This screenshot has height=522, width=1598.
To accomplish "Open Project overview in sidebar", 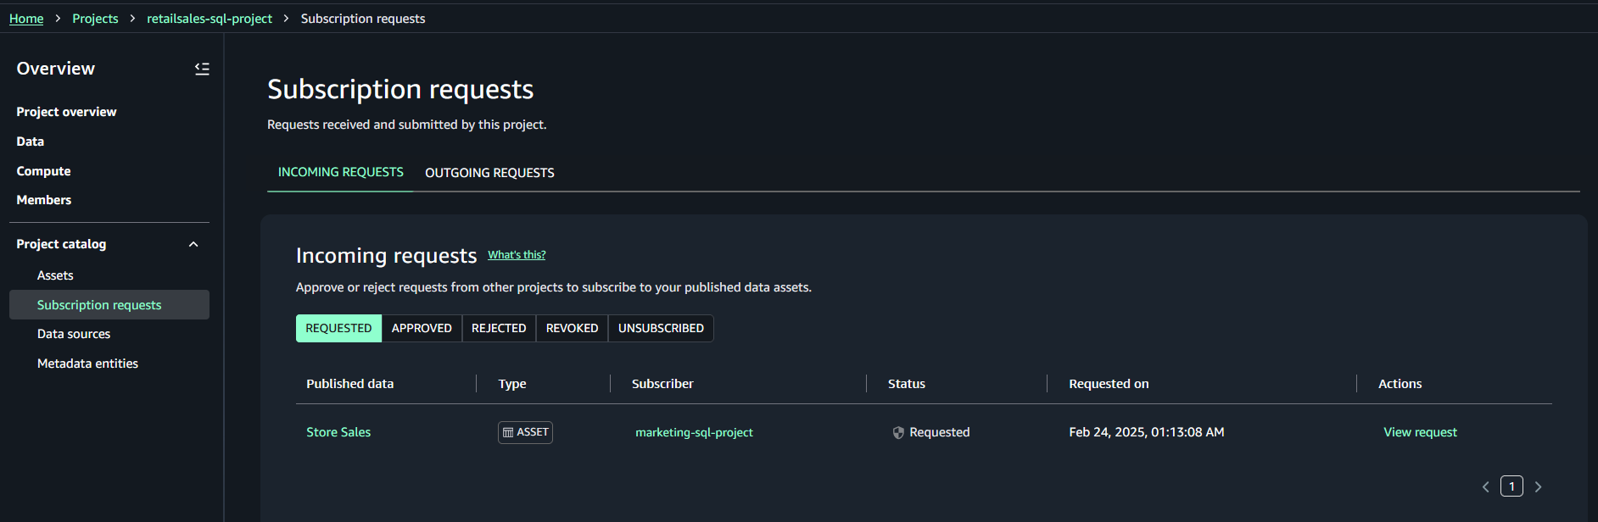I will click(66, 112).
